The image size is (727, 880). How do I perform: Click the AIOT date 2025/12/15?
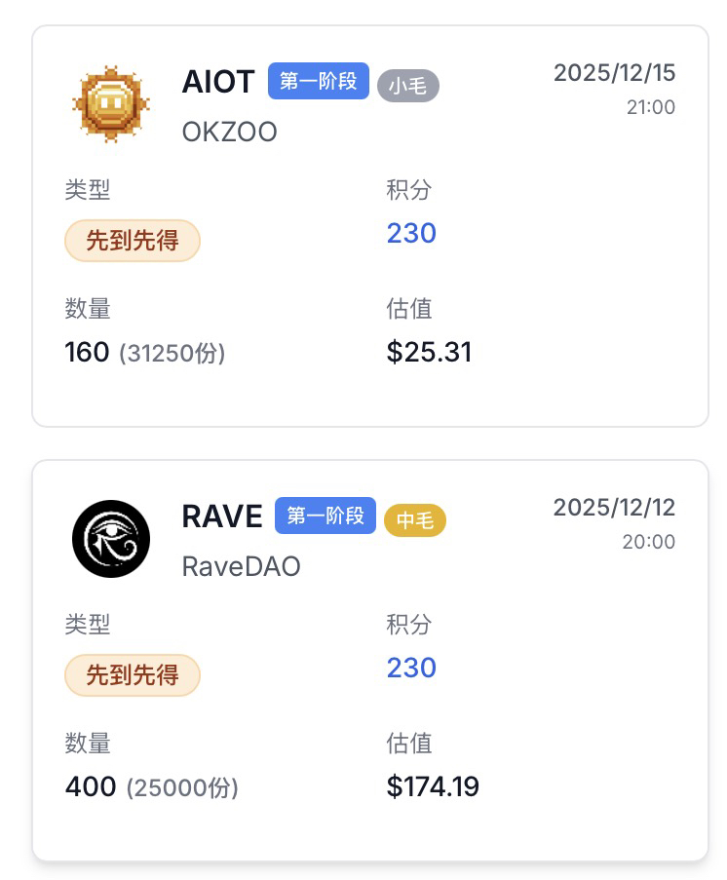[x=614, y=73]
